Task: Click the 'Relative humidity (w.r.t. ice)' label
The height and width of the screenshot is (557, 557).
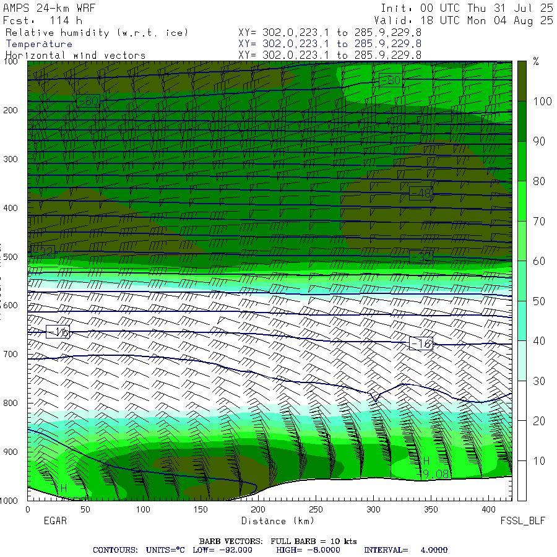Action: [97, 33]
